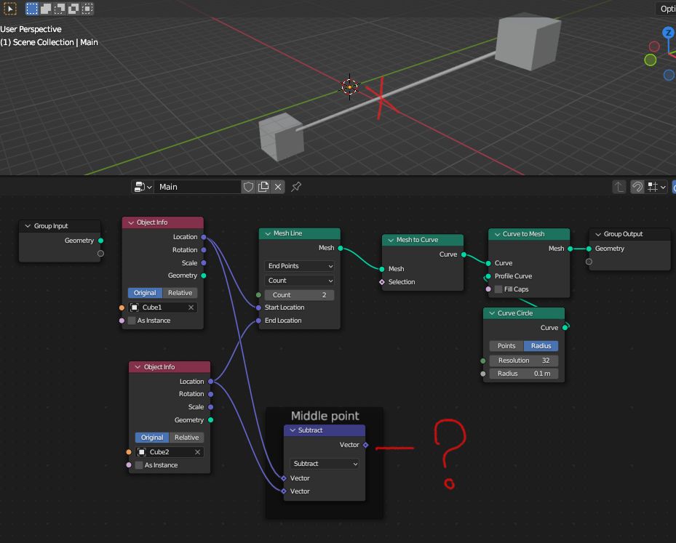
Task: Click the Cube2 object icon
Action: click(141, 452)
